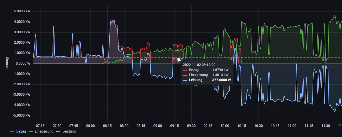The width and height of the screenshot is (342, 137).
Task: Click the 10:45 time axis label
Action: coord(275,126)
